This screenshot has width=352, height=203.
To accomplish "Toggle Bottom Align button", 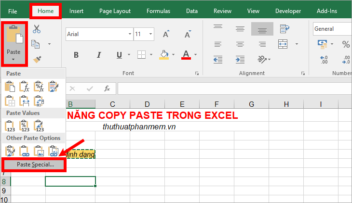I will click(x=262, y=29).
